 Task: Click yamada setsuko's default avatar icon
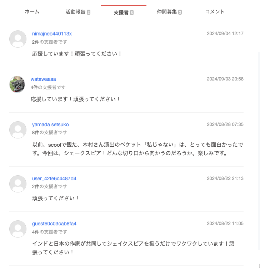18,130
